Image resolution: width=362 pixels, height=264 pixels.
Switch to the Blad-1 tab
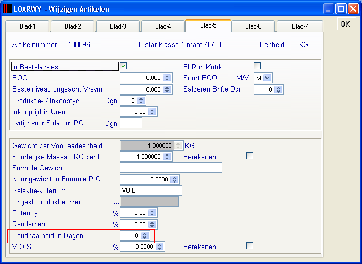click(x=27, y=26)
